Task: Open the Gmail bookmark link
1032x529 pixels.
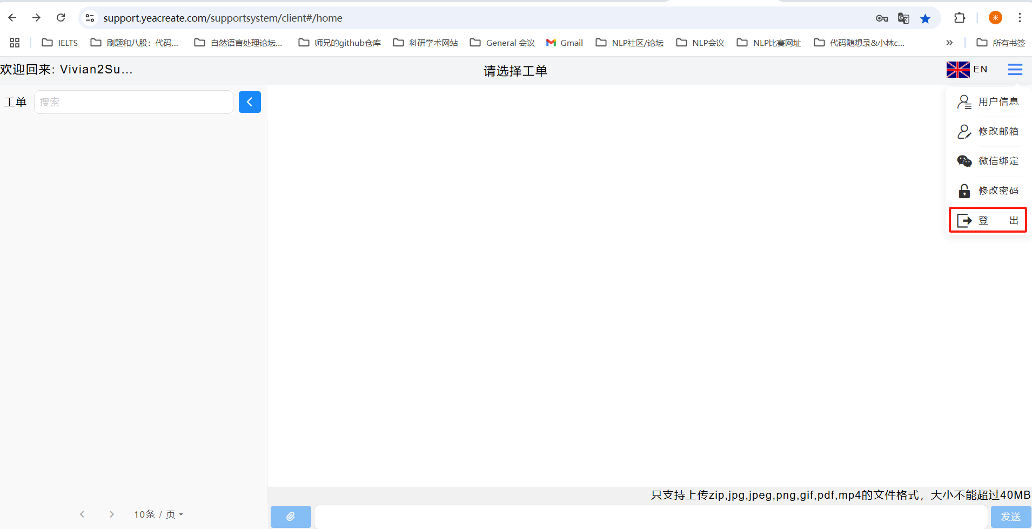Action: click(x=565, y=43)
